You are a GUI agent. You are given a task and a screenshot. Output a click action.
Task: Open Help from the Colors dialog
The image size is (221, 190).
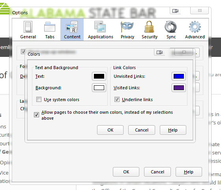(173, 130)
